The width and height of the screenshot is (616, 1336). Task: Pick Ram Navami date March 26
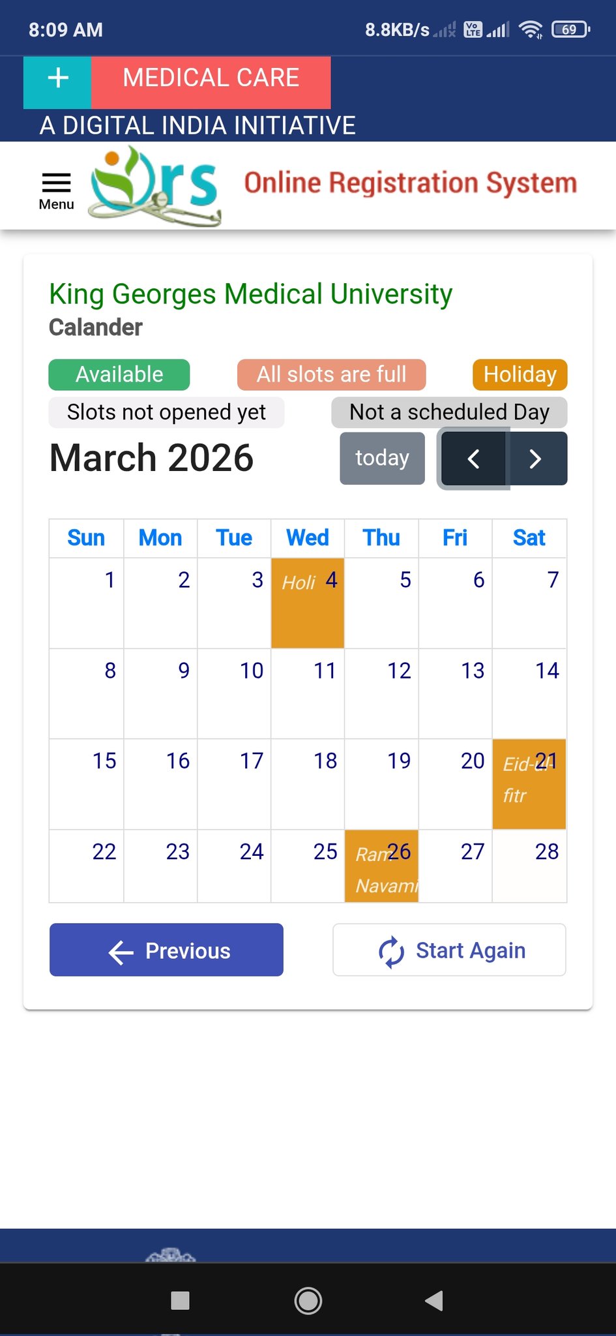[x=381, y=866]
